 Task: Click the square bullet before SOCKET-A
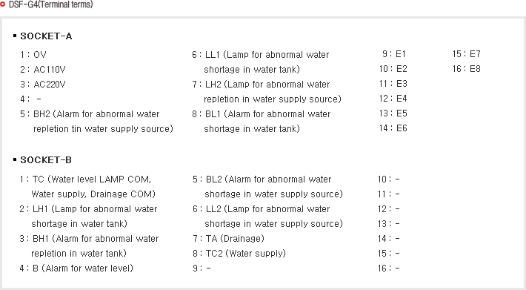[x=15, y=36]
